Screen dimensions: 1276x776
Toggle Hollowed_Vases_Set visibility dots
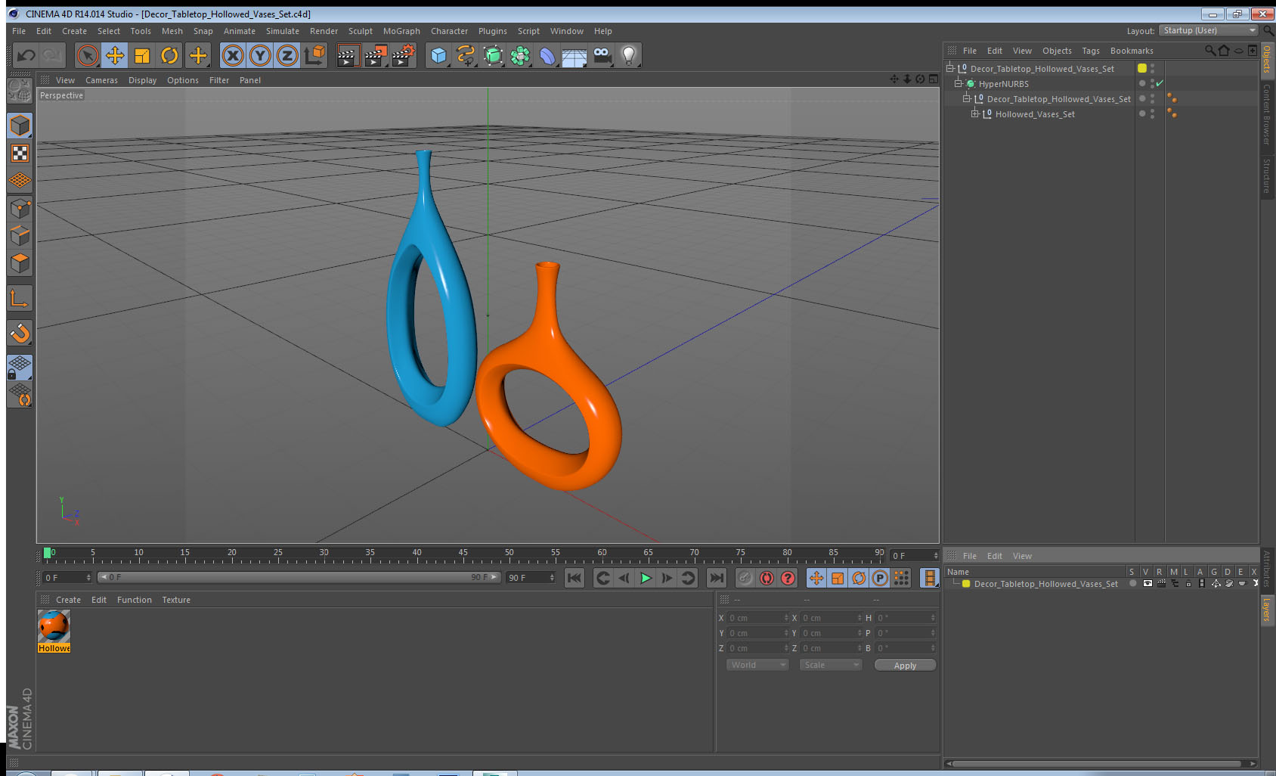(1152, 114)
